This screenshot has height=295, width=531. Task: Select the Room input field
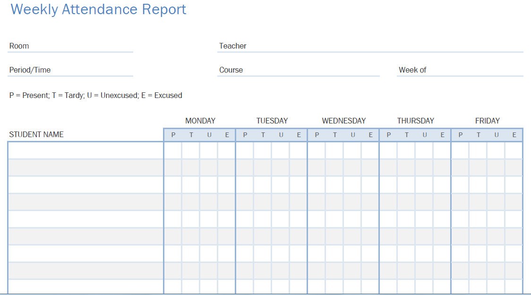click(70, 46)
